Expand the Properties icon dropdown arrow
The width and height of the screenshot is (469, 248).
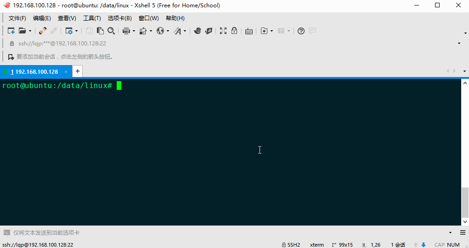point(77,31)
